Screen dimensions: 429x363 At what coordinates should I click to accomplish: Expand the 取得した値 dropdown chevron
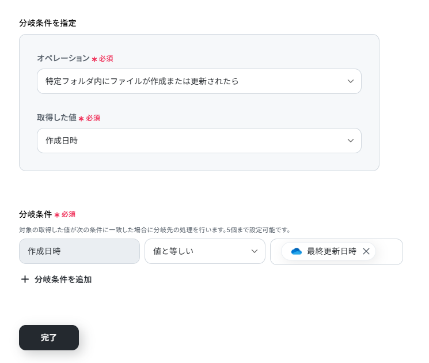pyautogui.click(x=351, y=141)
